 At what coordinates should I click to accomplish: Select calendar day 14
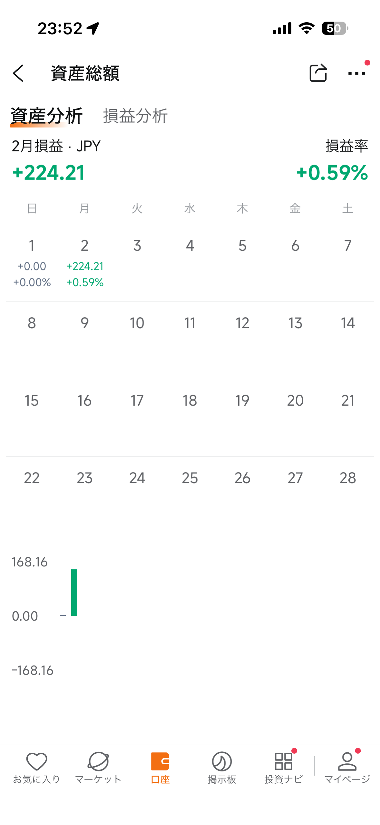347,323
